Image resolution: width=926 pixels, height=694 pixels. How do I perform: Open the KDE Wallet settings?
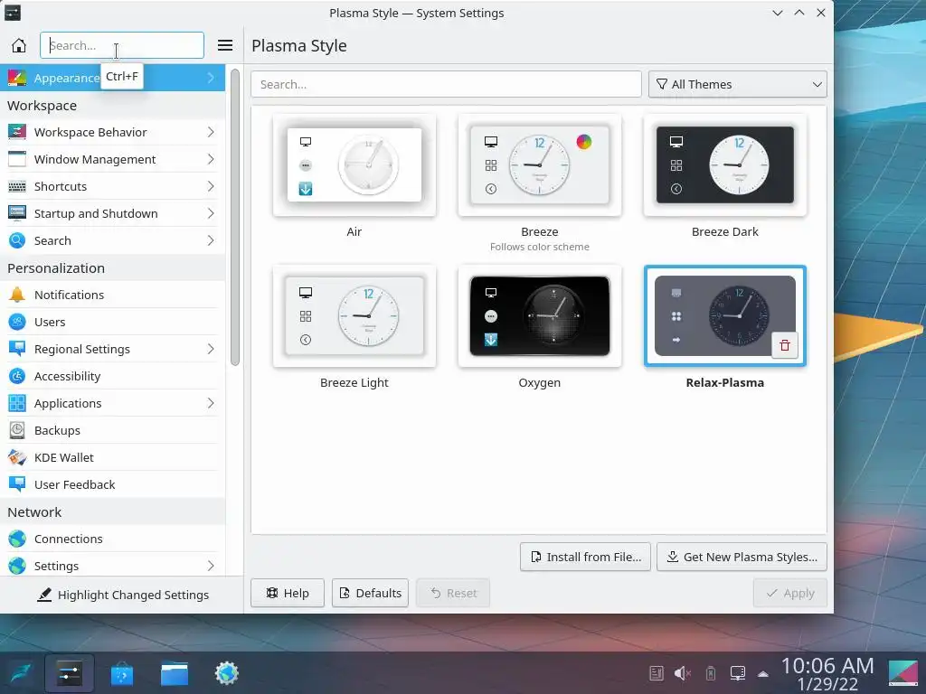click(112, 457)
